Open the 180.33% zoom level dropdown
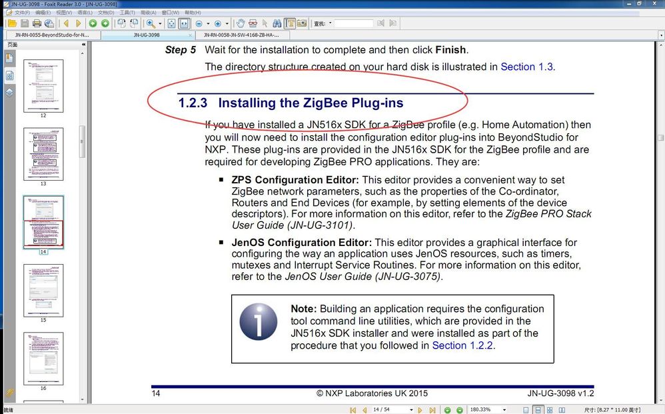This screenshot has height=414, width=665. (x=504, y=410)
